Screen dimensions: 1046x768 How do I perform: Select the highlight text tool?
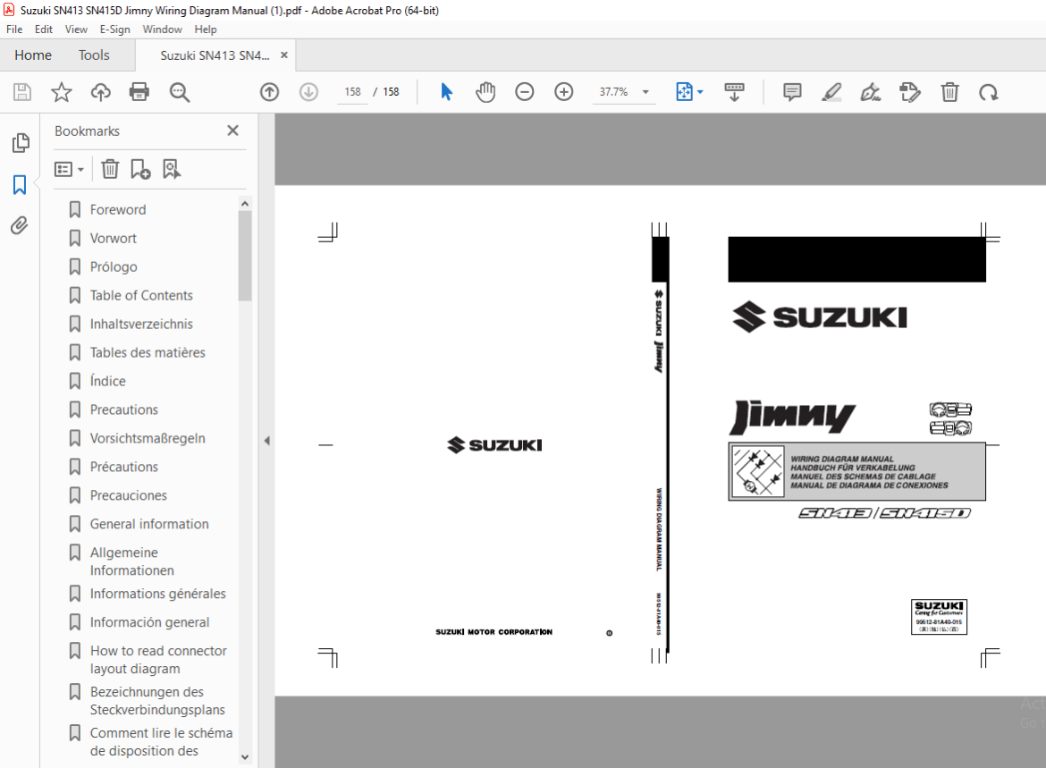point(831,92)
